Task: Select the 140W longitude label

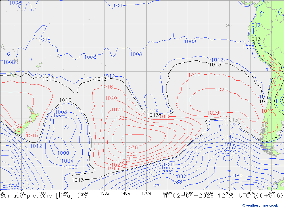Action: (x=126, y=193)
